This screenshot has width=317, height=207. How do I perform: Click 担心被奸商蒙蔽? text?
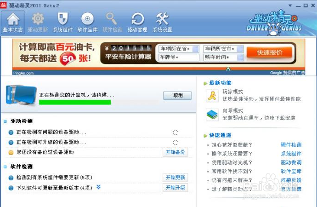click(232, 145)
